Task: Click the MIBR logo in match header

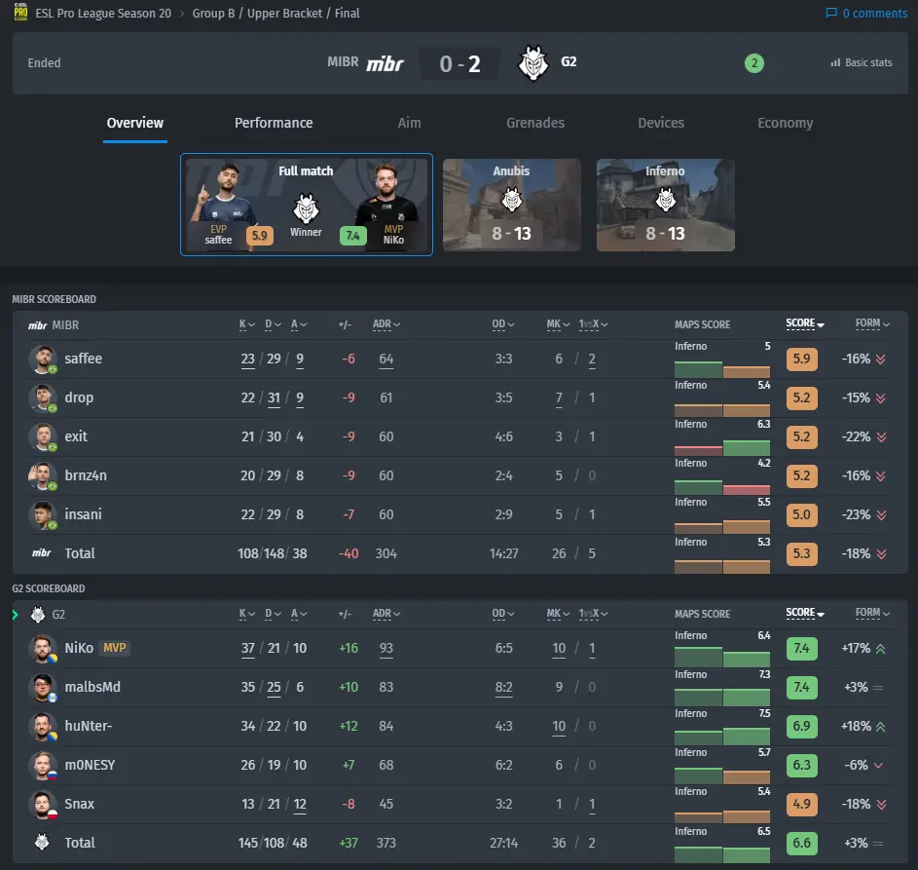Action: tap(385, 63)
